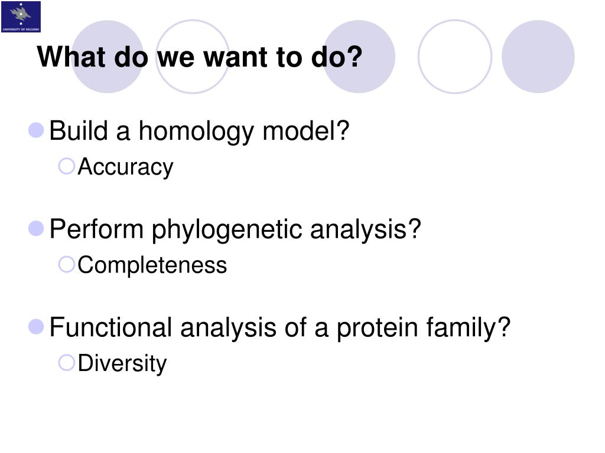Click the hollow bullet beside Accuracy
The image size is (605, 453).
(66, 166)
